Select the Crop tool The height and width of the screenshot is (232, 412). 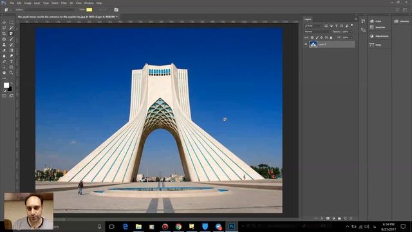click(x=4, y=34)
